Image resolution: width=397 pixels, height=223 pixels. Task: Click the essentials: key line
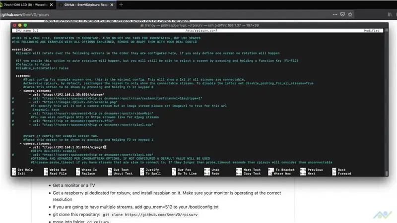[22, 49]
